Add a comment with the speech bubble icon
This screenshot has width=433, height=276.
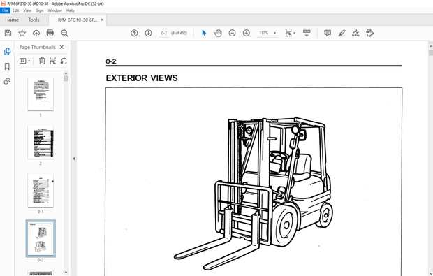(328, 33)
